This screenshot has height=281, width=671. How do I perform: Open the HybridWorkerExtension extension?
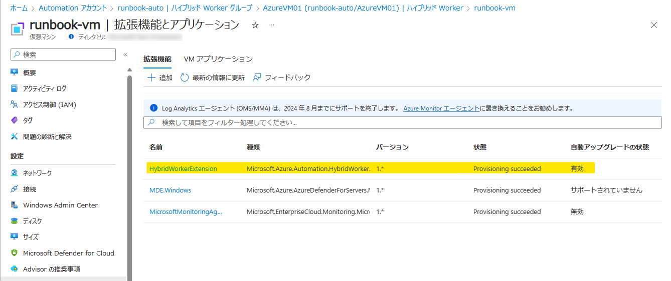(183, 169)
